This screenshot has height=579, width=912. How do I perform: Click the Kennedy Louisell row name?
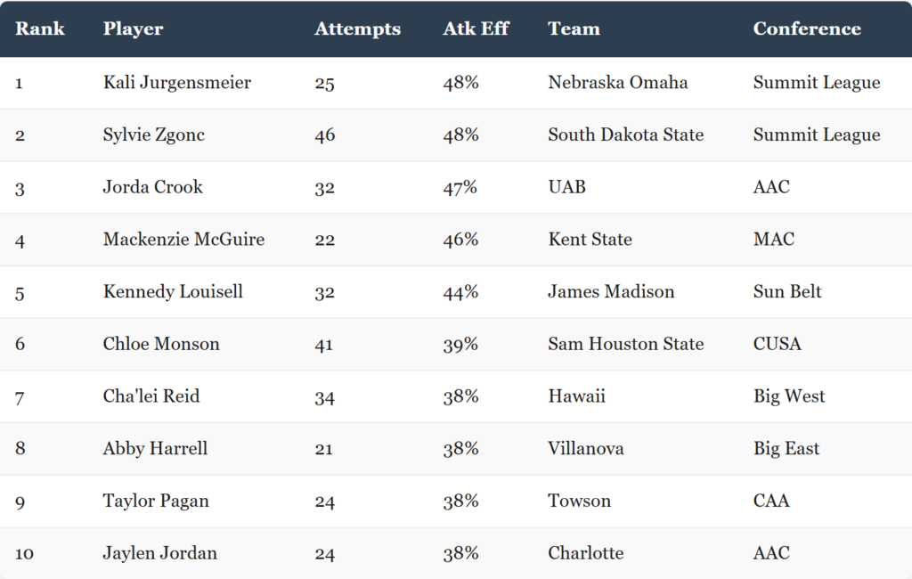click(x=173, y=291)
